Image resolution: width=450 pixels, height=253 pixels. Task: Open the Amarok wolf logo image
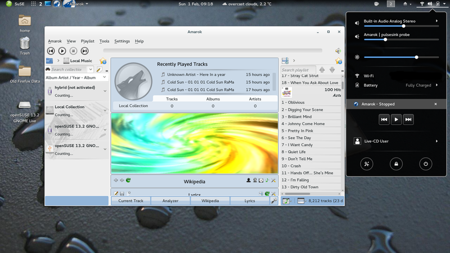coord(133,82)
